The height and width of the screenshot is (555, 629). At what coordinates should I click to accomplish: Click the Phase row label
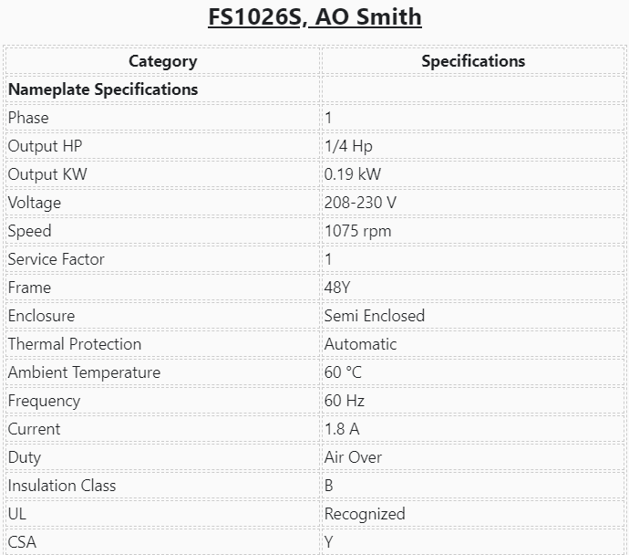click(x=28, y=118)
